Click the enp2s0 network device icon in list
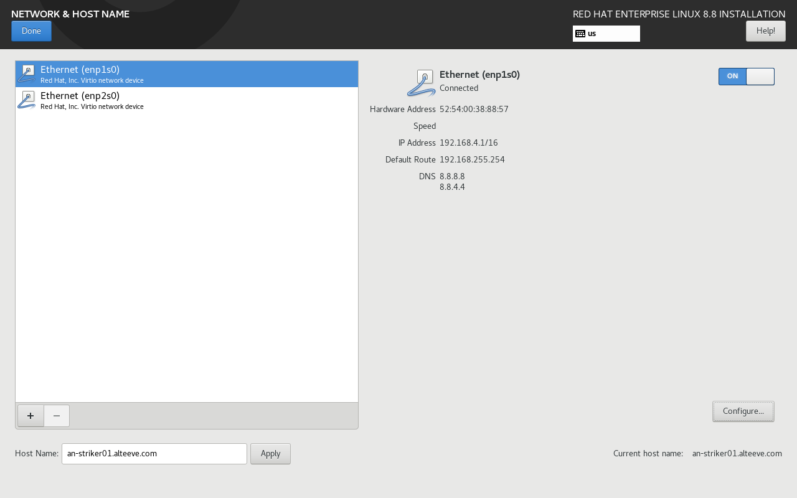The image size is (797, 498). coord(27,100)
